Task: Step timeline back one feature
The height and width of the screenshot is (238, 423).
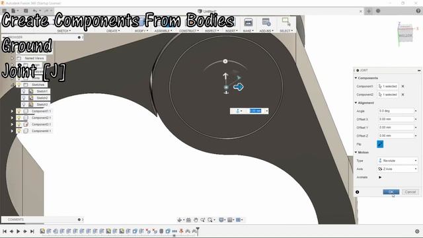Action: pyautogui.click(x=11, y=231)
